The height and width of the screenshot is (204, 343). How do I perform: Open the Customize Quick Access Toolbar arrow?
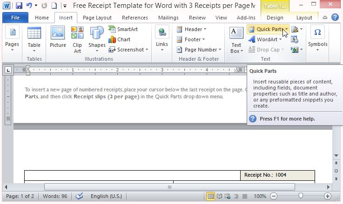point(65,6)
